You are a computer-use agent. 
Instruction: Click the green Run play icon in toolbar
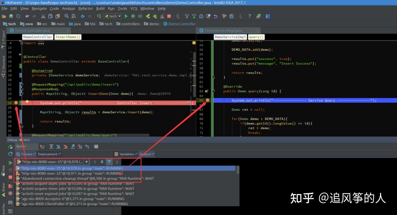pos(126,16)
